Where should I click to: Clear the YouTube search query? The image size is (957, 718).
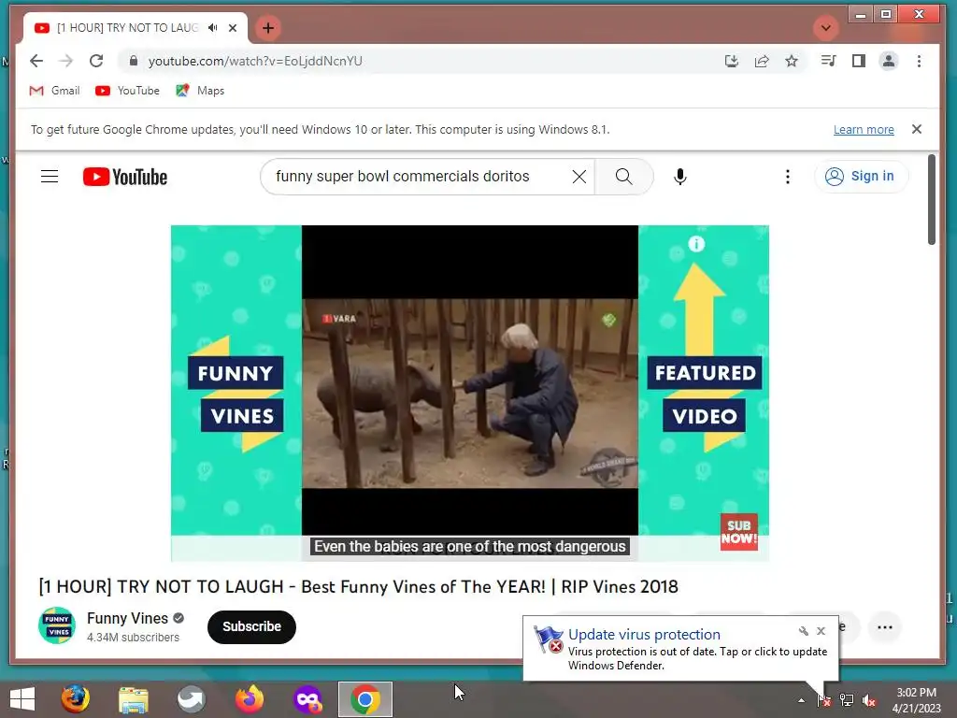(579, 177)
